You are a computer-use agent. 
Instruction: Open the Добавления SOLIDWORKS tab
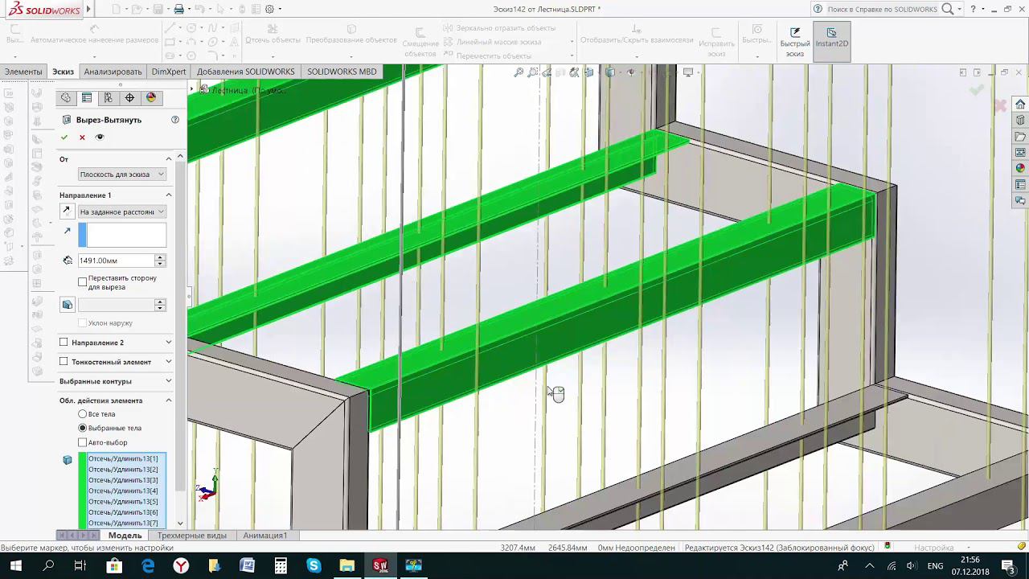[x=246, y=72]
